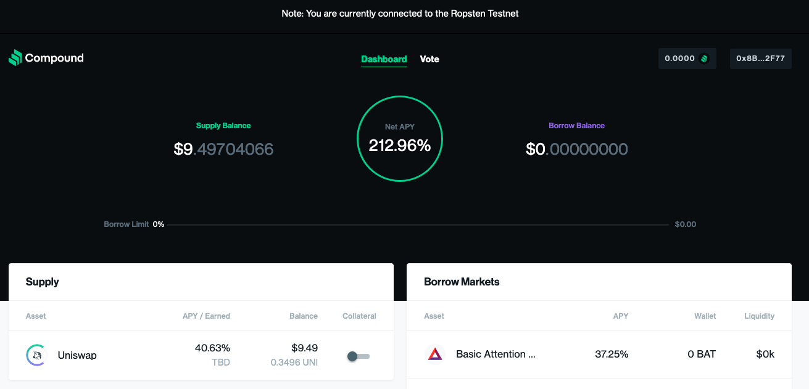This screenshot has height=389, width=809.
Task: Switch to the Dashboard tab
Action: click(x=384, y=59)
